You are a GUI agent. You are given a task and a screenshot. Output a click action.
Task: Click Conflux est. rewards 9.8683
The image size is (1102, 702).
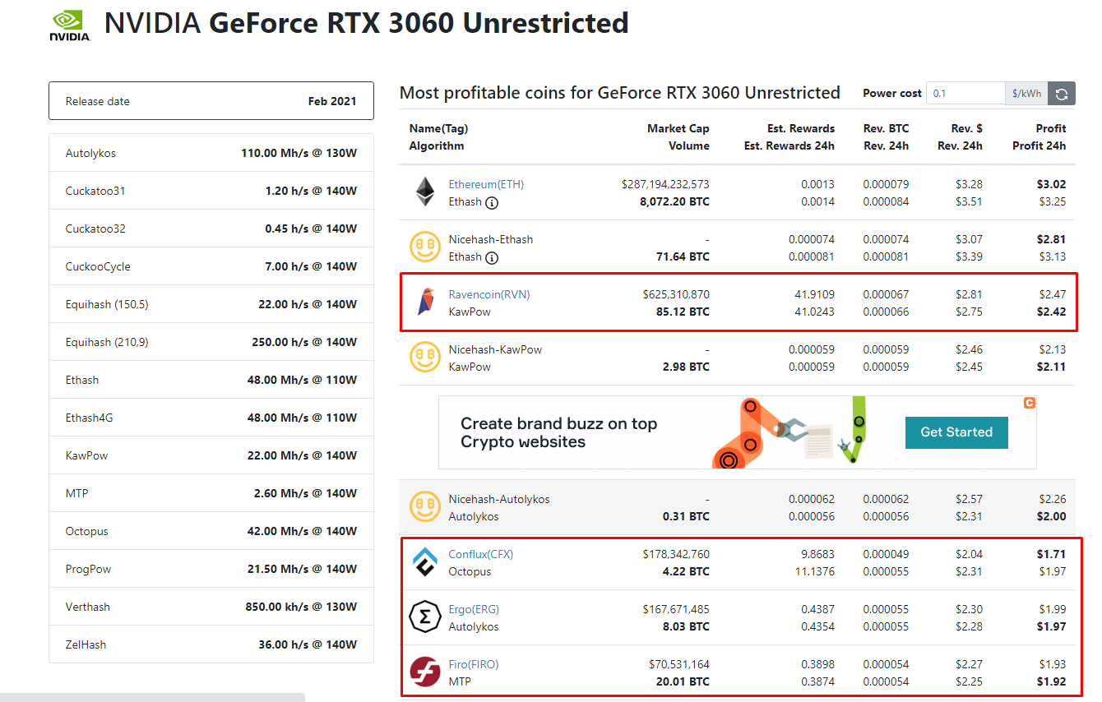(x=817, y=554)
